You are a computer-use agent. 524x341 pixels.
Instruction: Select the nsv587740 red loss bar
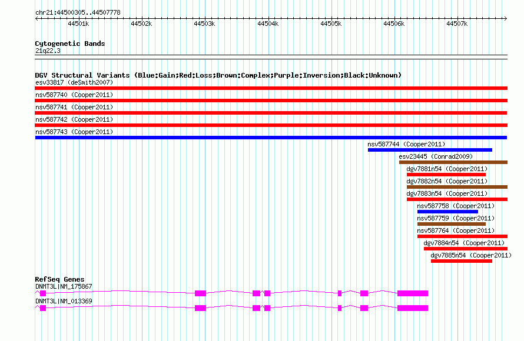tap(271, 101)
